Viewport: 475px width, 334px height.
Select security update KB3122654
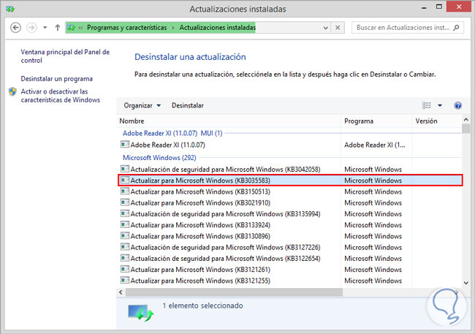(289, 258)
